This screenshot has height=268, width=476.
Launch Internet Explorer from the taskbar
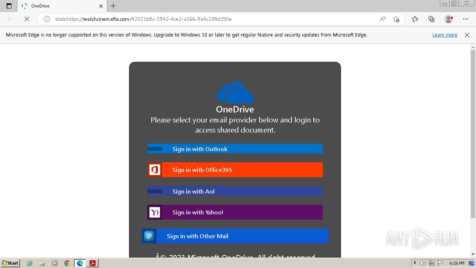point(29,263)
